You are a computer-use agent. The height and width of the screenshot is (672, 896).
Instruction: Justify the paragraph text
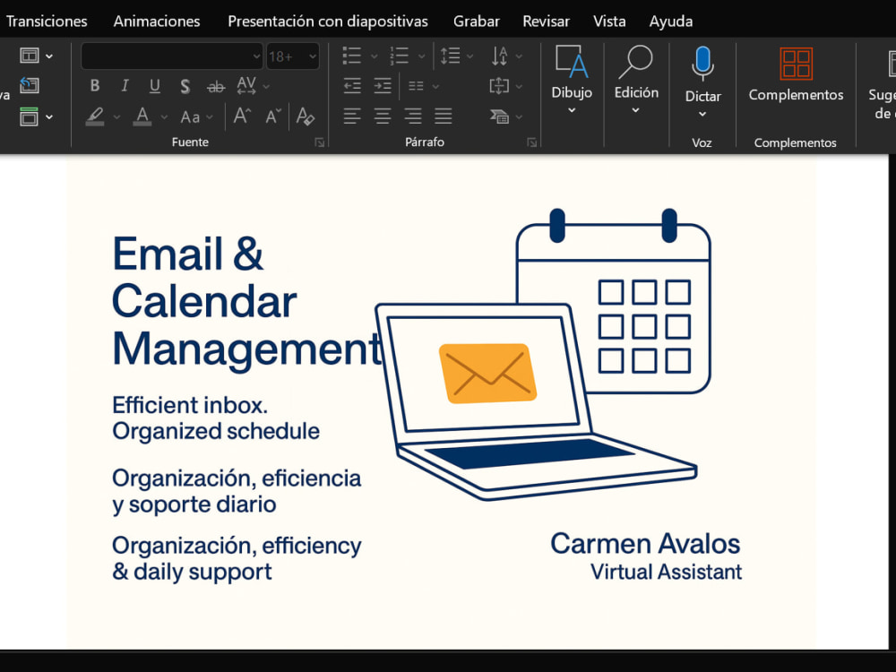443,116
